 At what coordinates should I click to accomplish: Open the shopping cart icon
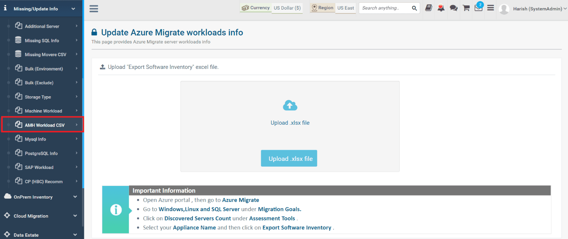[466, 8]
